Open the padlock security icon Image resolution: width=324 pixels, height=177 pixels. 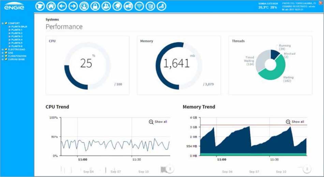95,6
